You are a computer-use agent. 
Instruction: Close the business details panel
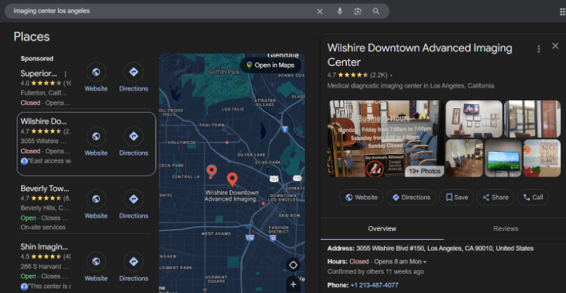[x=555, y=46]
